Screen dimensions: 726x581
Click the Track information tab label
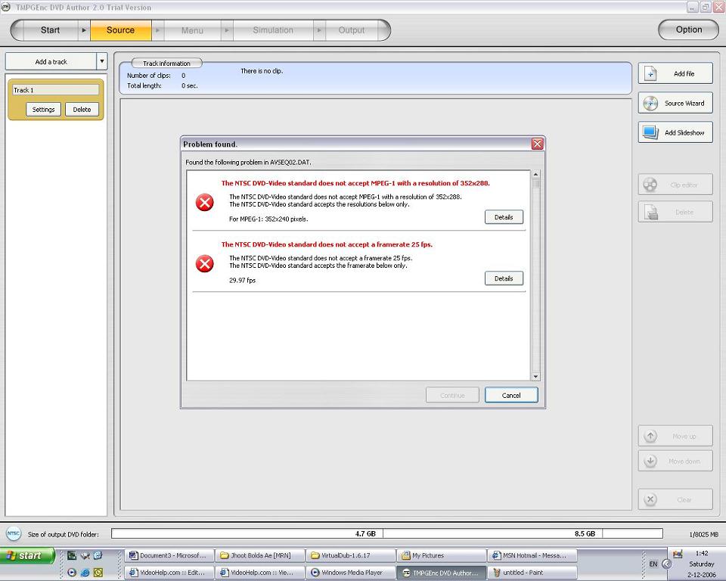point(166,63)
